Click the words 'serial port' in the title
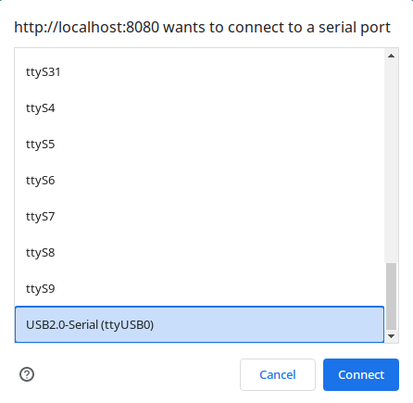413x403 pixels. pos(355,27)
